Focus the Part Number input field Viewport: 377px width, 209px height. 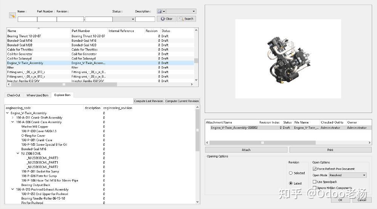47,19
